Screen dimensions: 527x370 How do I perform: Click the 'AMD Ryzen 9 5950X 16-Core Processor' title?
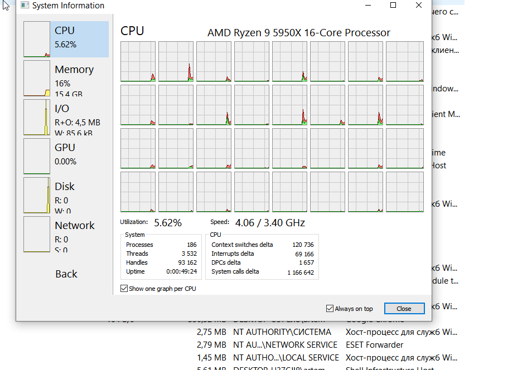(x=299, y=32)
